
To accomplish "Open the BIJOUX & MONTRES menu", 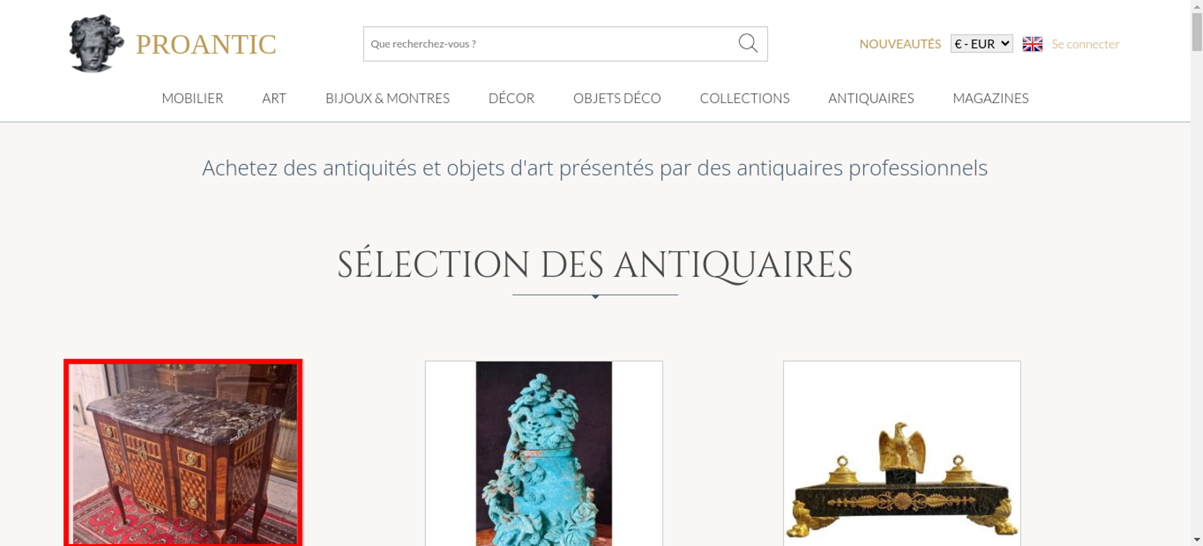I will point(387,98).
